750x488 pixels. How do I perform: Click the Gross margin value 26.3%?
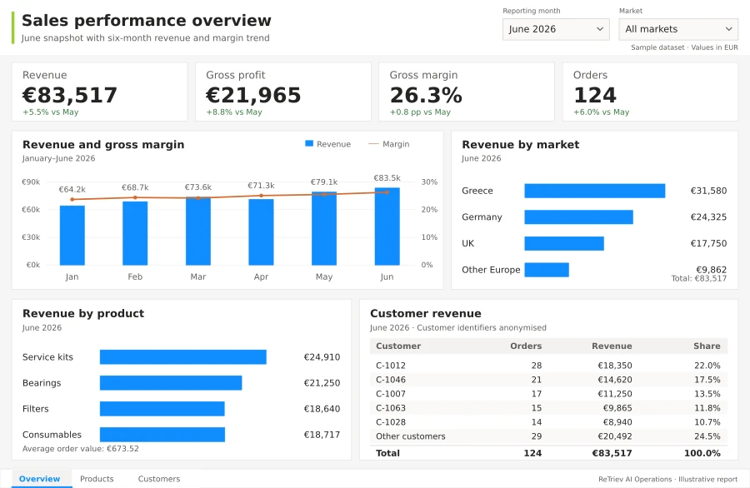[426, 95]
